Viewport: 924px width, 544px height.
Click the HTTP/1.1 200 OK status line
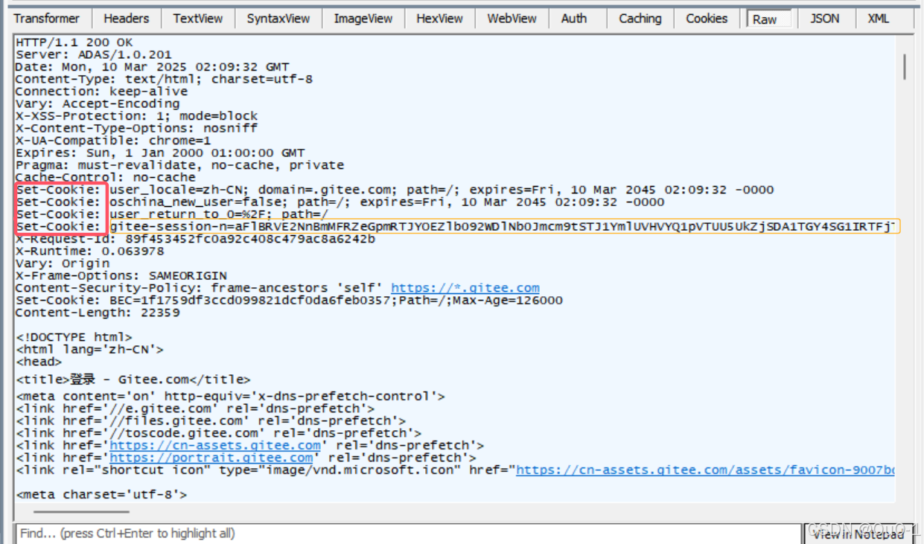[74, 43]
